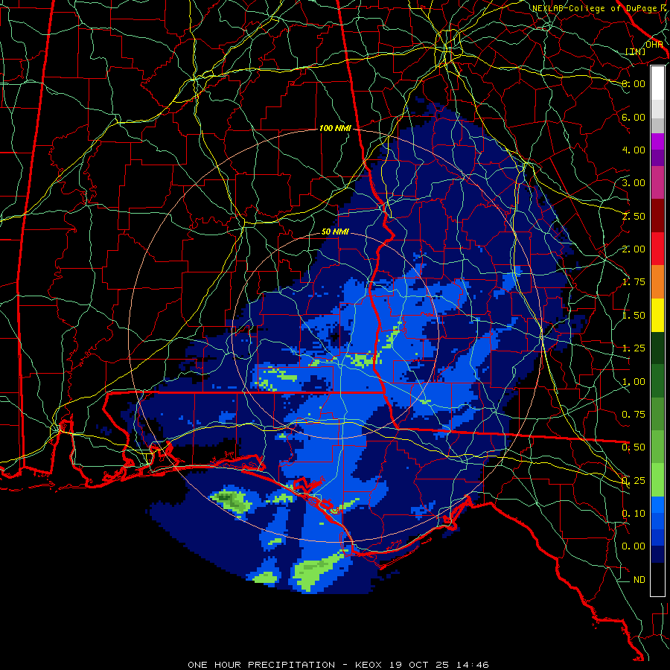Image resolution: width=670 pixels, height=670 pixels.
Task: Click the orange swatch in the precipitation legend
Action: 657,281
